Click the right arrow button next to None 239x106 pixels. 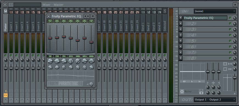(x=201, y=93)
